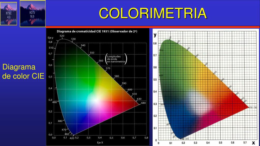Image resolution: width=260 pixels, height=146 pixels.
Task: Click the 600 wavelength label on left diagram
Action: pos(130,89)
